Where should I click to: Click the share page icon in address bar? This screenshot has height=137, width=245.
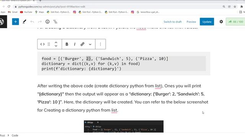click(x=229, y=6)
